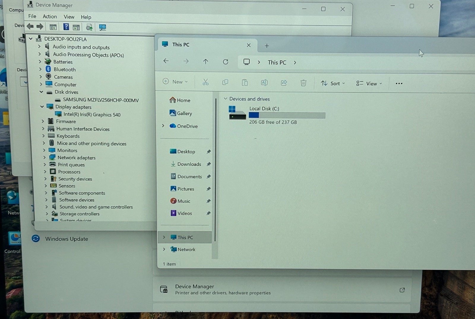Open Device Manager entry in Settings list
The image size is (475, 319).
(x=282, y=289)
